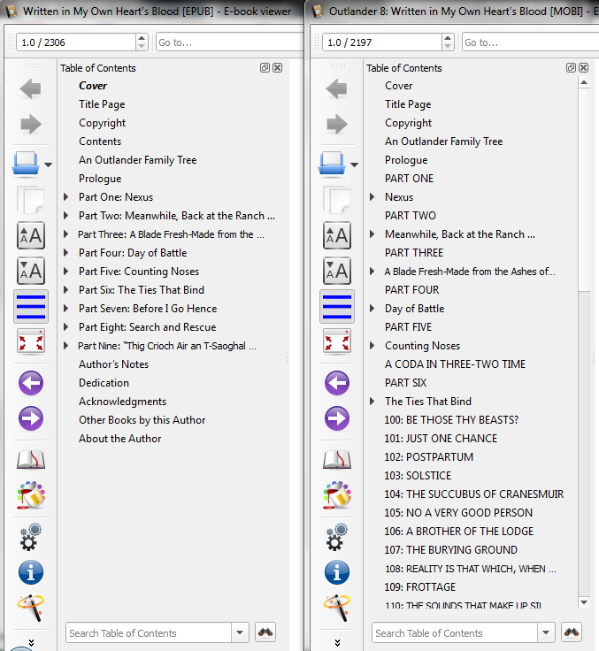
Task: Click Search Table of Contents field in EPUB viewer
Action: tap(149, 632)
